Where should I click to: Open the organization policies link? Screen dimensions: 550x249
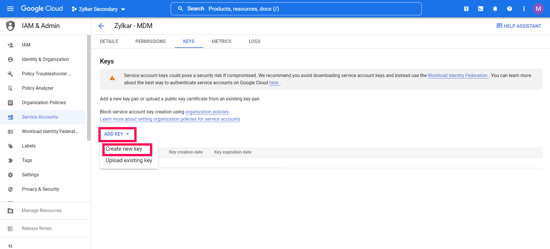click(x=207, y=112)
